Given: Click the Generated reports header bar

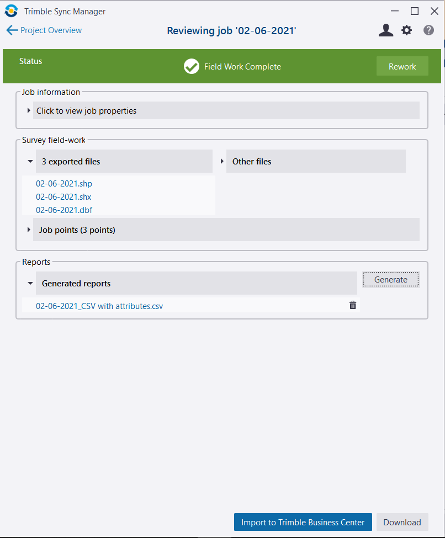Looking at the screenshot, I should 197,283.
